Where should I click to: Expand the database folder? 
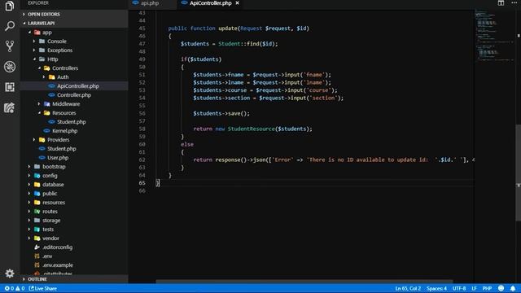pos(53,185)
